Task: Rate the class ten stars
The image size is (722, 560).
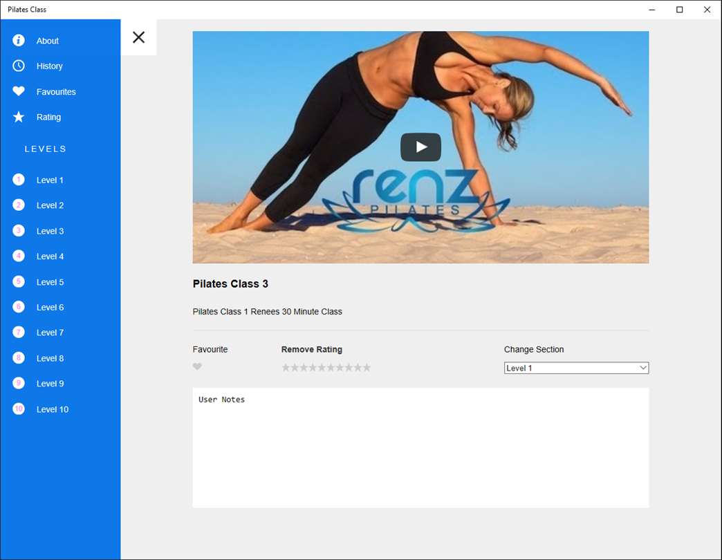Action: coord(367,367)
